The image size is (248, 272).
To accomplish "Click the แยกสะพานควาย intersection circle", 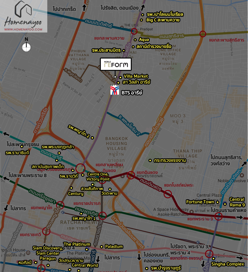I will (x=134, y=31).
